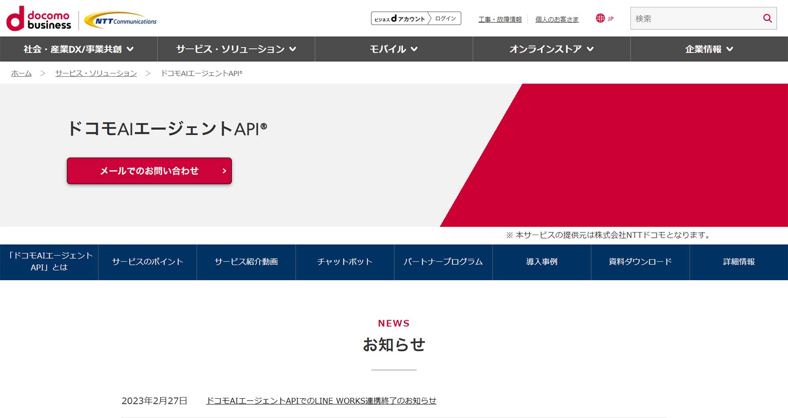788x418 pixels.
Task: Click the docomo business logo
Action: tap(39, 18)
